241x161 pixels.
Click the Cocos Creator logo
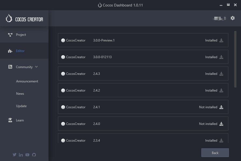[24, 18]
